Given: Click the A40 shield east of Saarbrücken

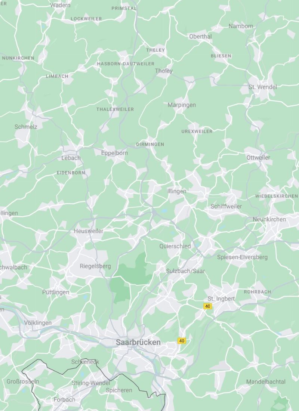Looking at the screenshot, I should tap(182, 341).
